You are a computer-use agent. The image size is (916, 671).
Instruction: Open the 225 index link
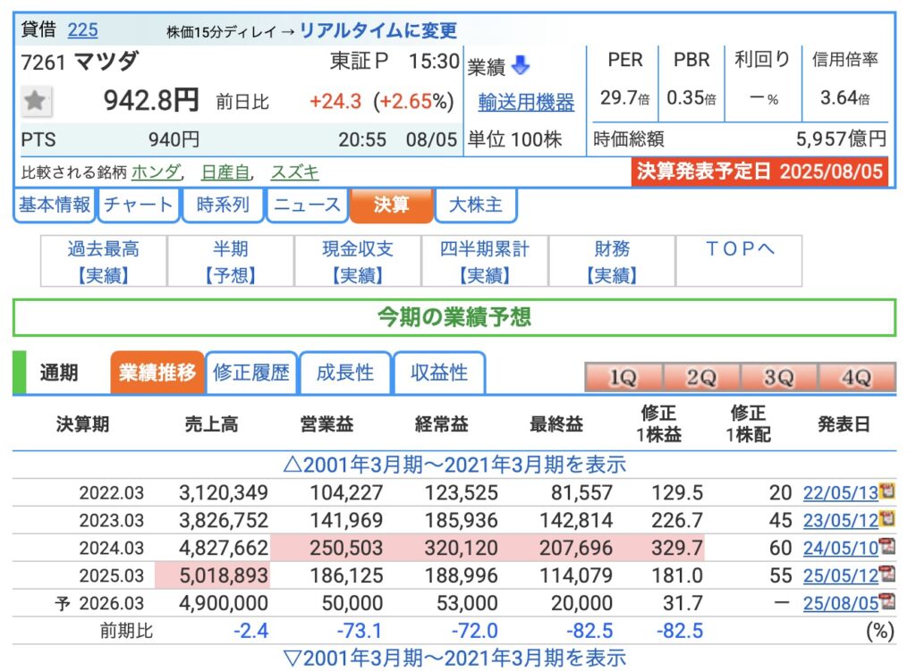pos(82,29)
